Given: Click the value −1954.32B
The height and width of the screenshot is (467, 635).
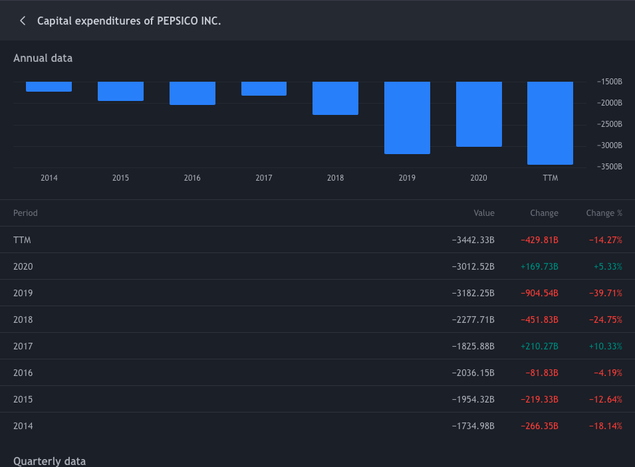Looking at the screenshot, I should tap(473, 399).
